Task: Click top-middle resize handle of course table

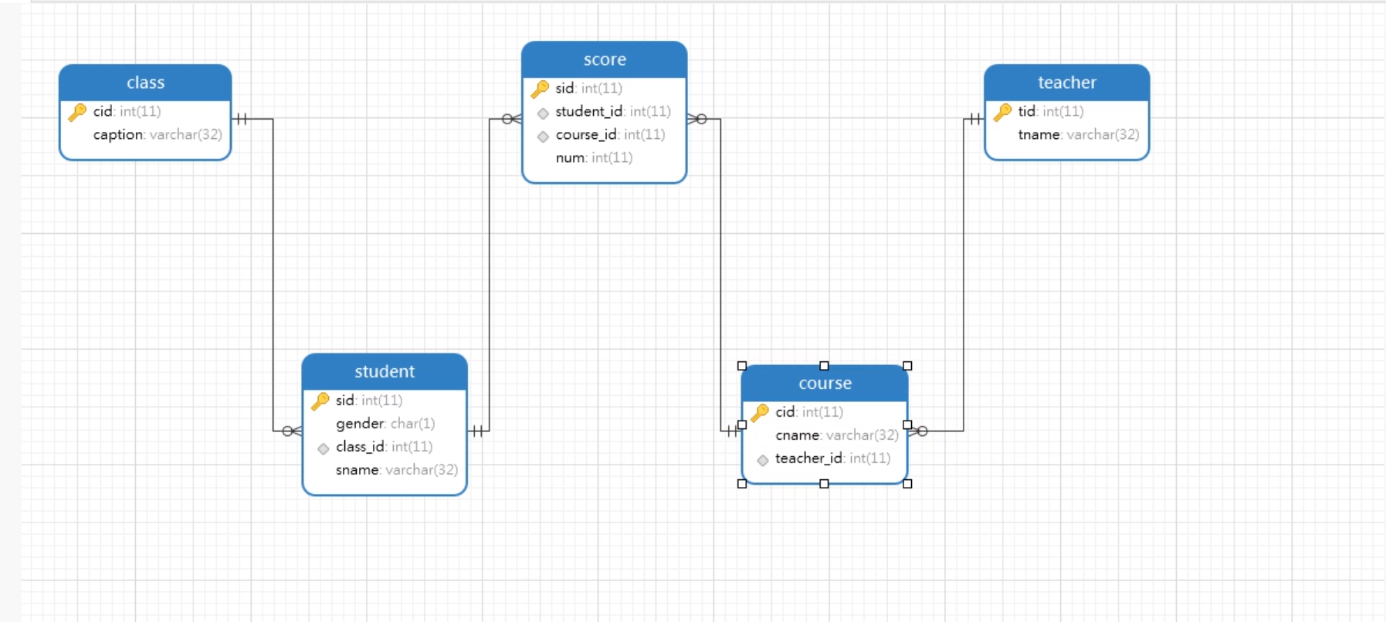Action: tap(824, 366)
